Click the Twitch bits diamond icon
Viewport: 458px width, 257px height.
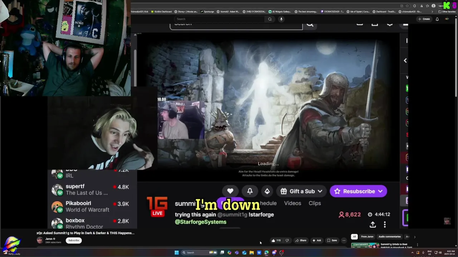(267, 191)
